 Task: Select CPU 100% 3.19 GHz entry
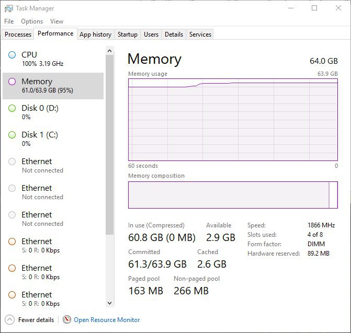[x=53, y=59]
